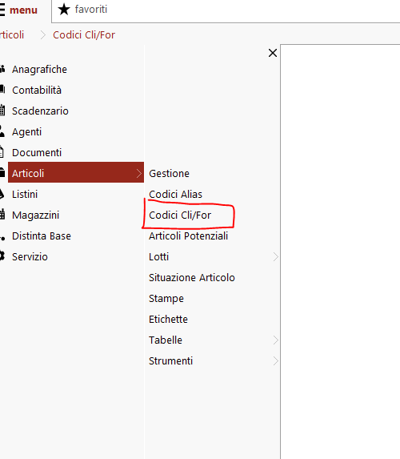Open the Scadenzario menu
The width and height of the screenshot is (400, 459).
(40, 111)
